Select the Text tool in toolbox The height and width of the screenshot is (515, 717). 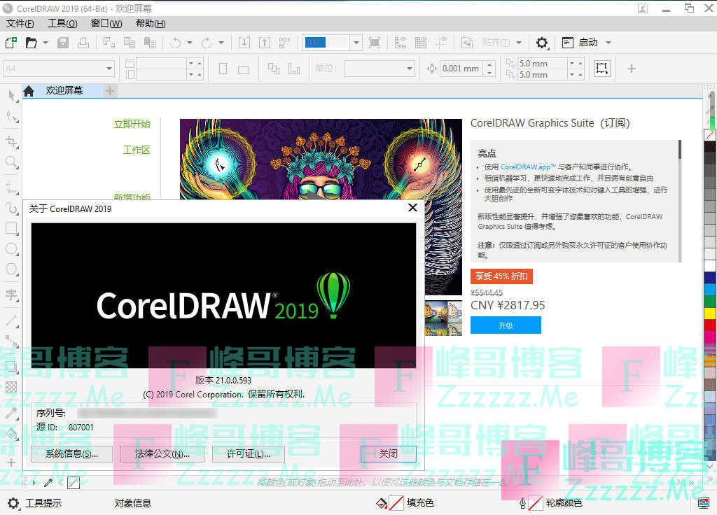[11, 295]
